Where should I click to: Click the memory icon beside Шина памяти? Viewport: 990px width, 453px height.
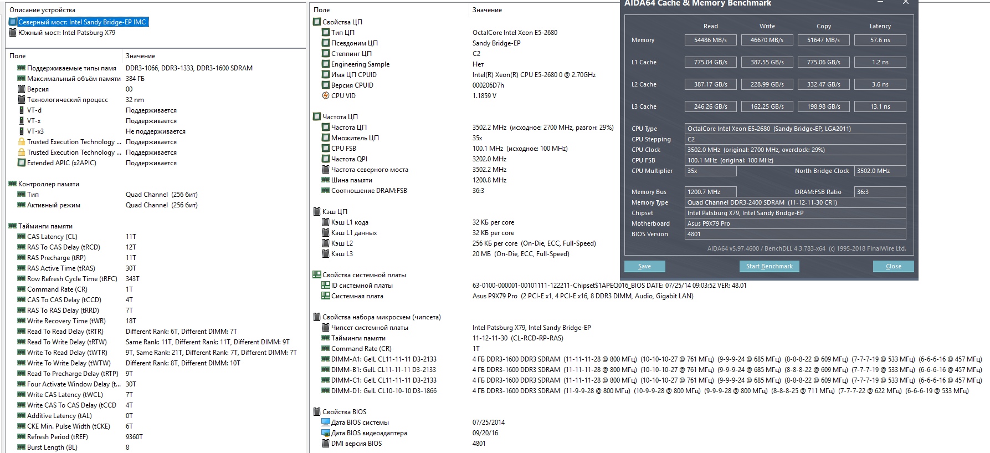click(326, 180)
